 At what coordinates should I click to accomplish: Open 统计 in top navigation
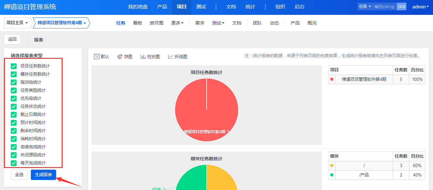pos(250,6)
